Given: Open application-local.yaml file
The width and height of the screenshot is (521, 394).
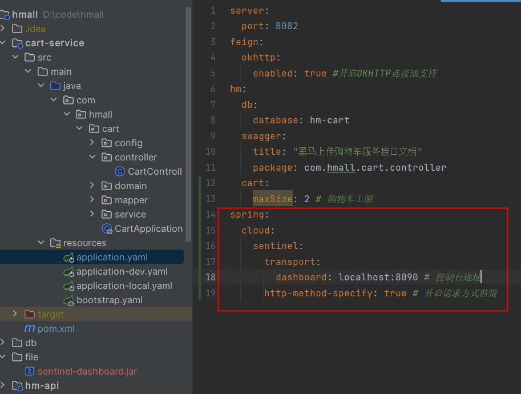Looking at the screenshot, I should 124,286.
